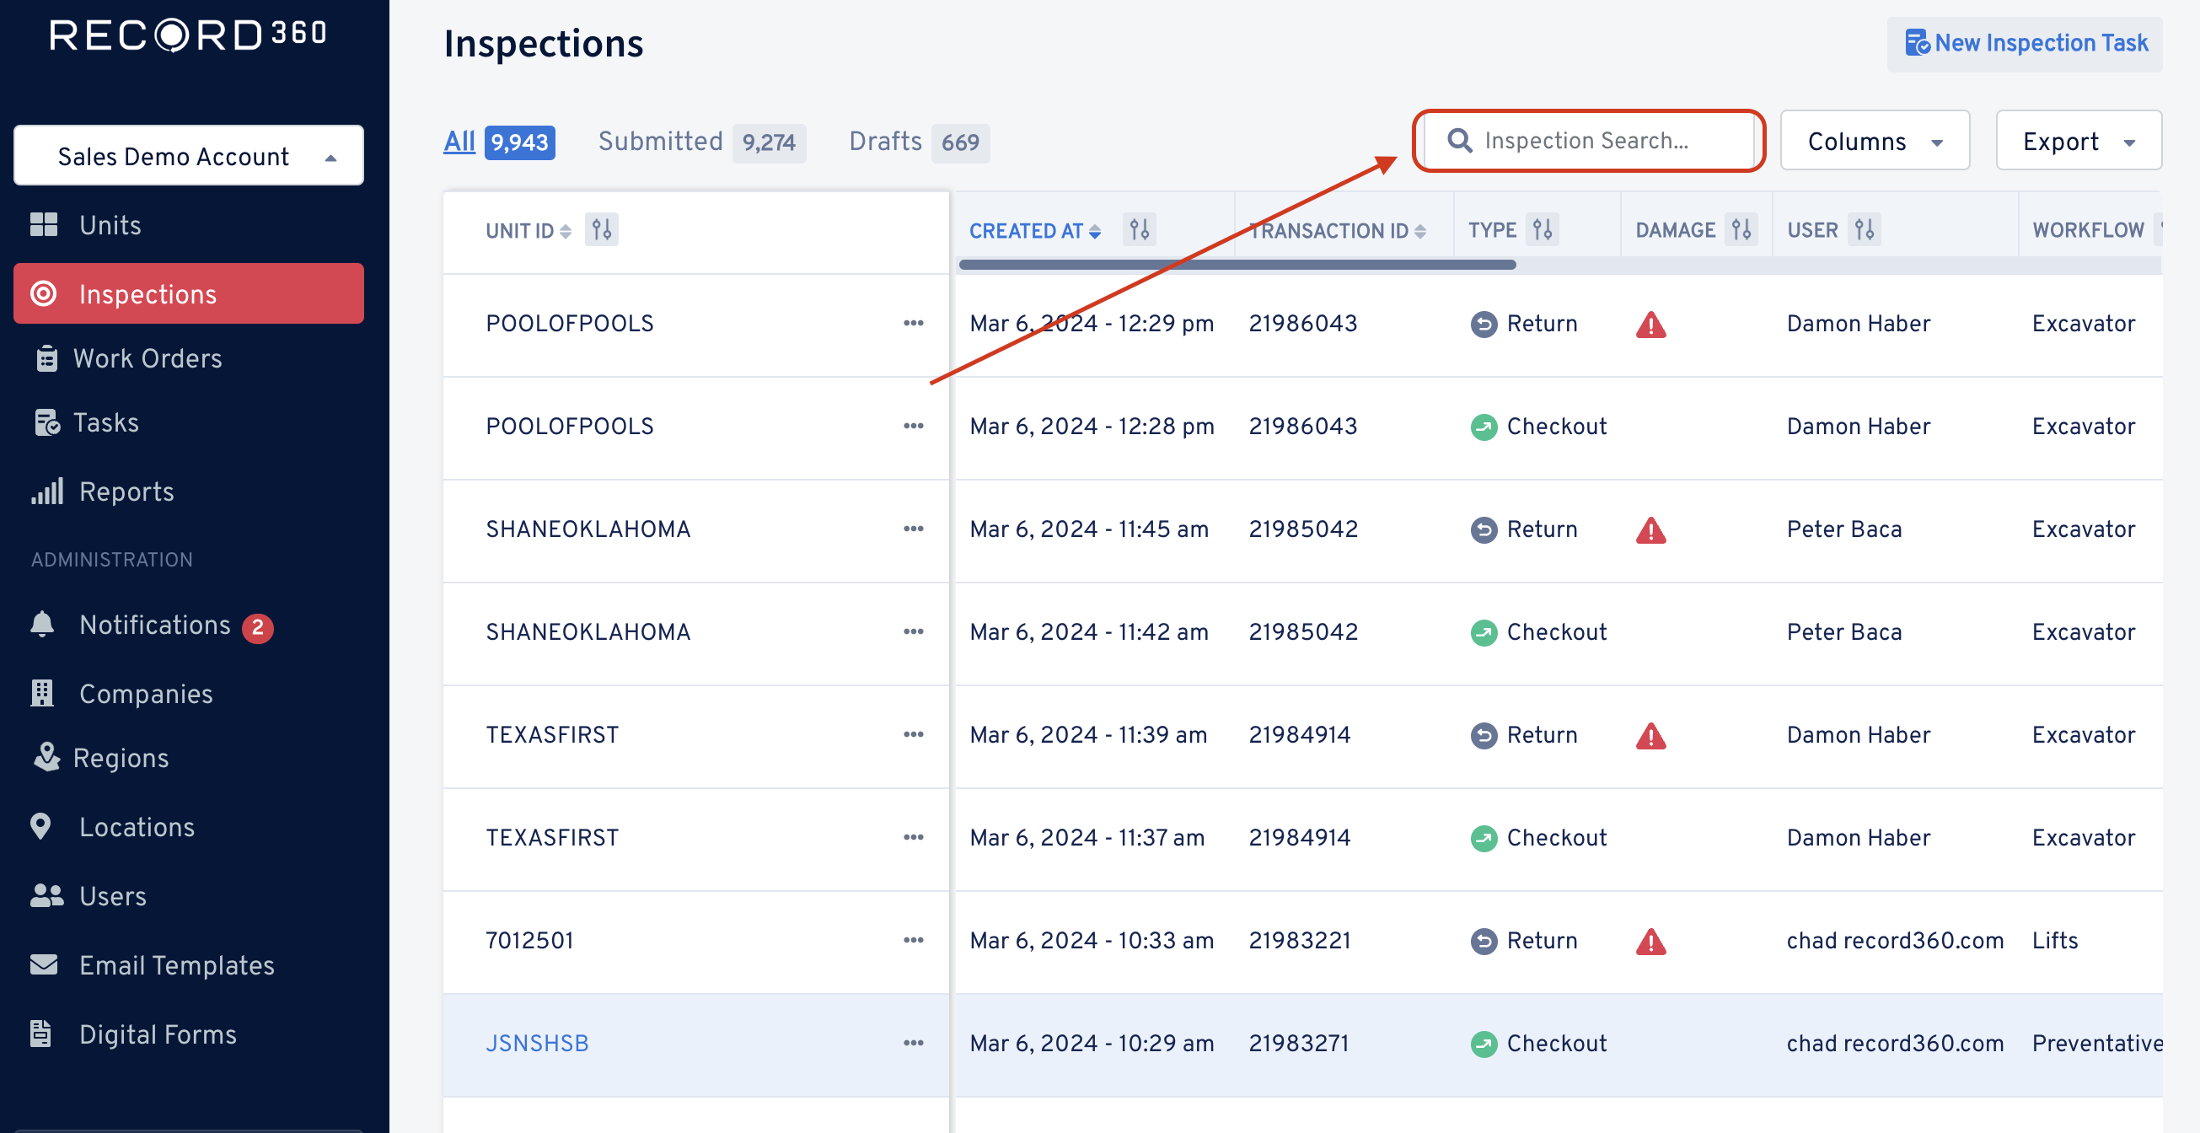Switch to the Drafts tab
The width and height of the screenshot is (2200, 1133).
[x=918, y=142]
